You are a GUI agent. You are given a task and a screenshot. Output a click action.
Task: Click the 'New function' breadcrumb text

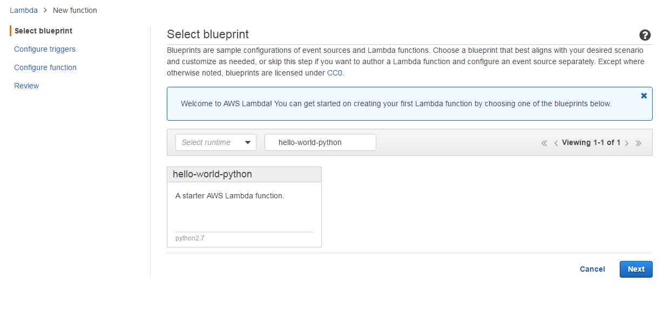tap(75, 10)
